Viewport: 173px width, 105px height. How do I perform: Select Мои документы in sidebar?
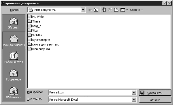tap(14, 40)
